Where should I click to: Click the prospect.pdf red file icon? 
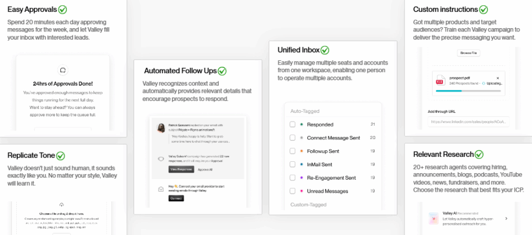tap(440, 81)
